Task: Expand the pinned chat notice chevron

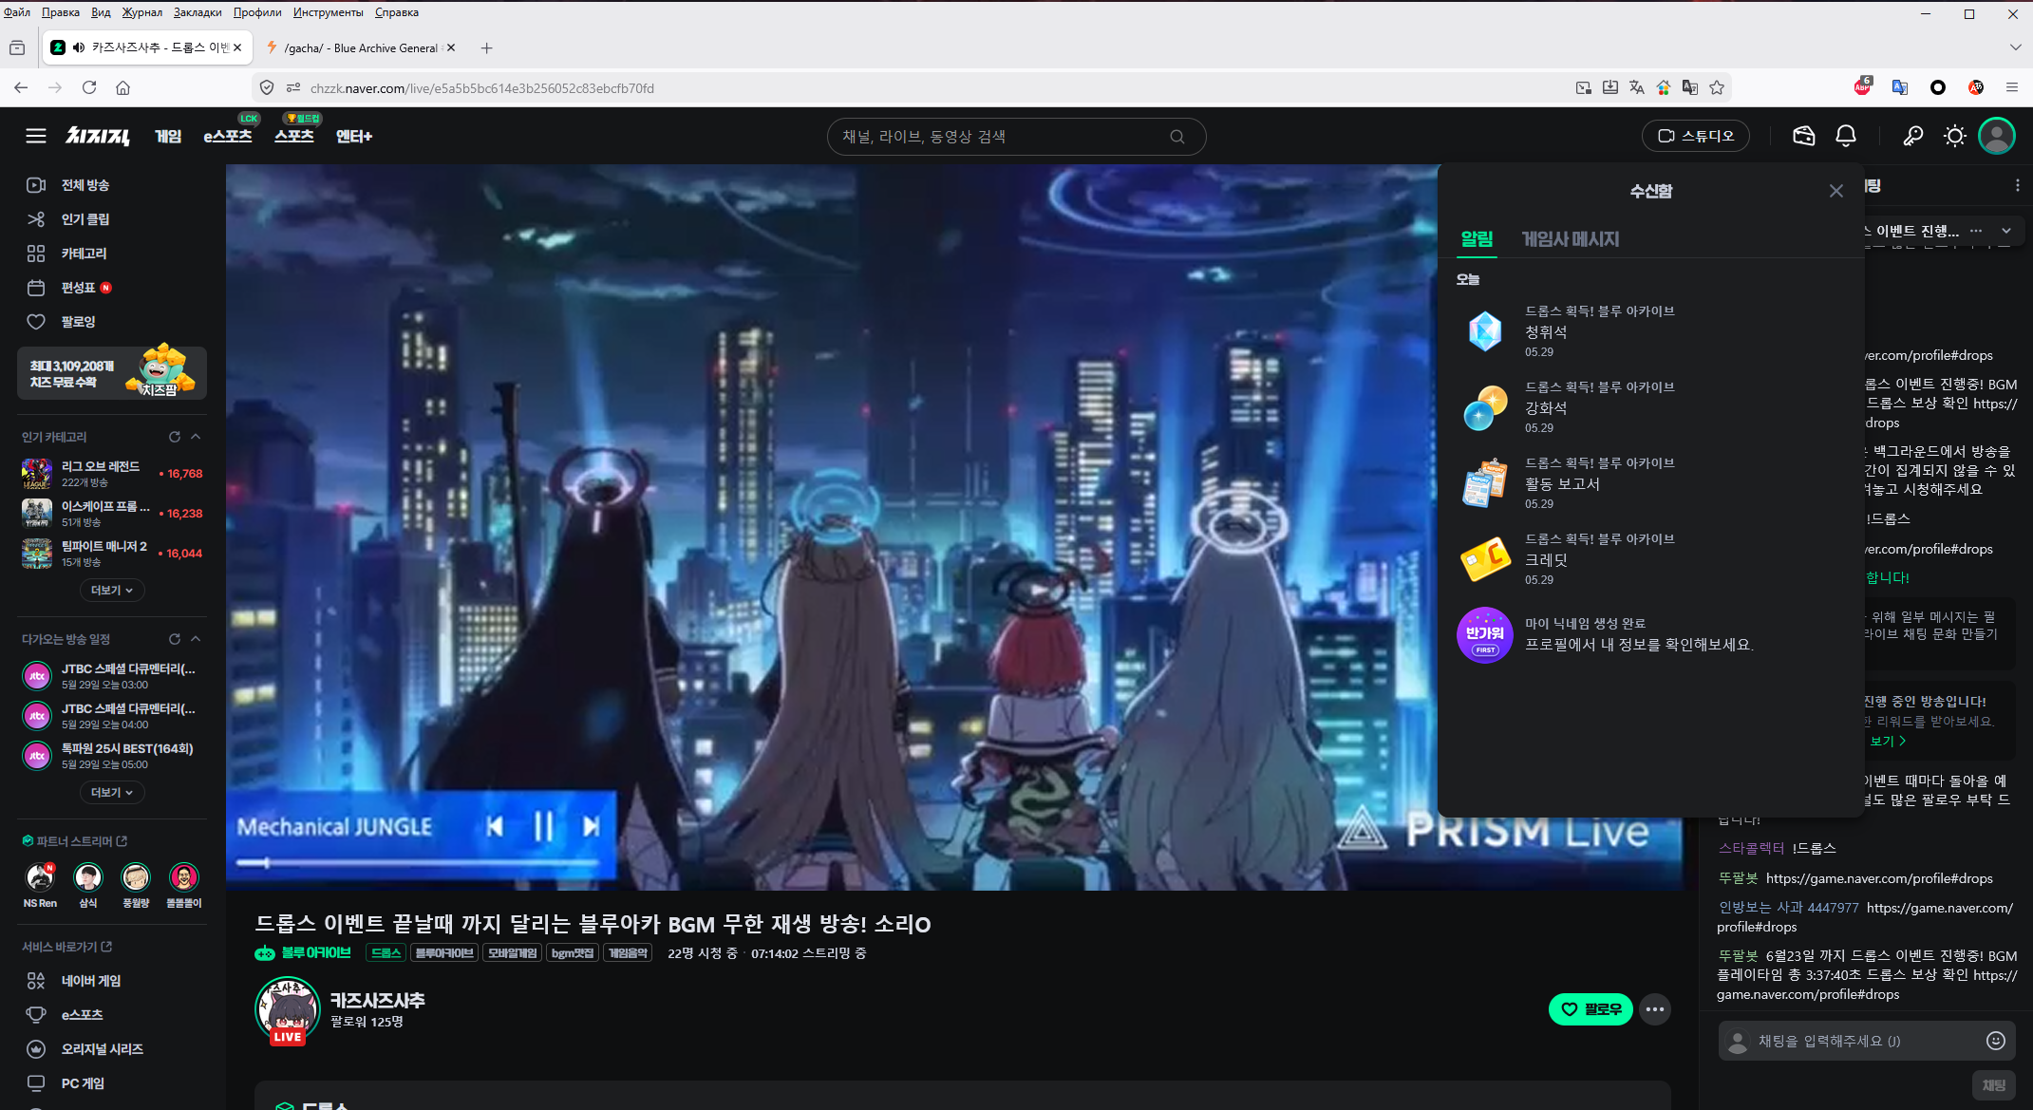Action: (x=2005, y=231)
